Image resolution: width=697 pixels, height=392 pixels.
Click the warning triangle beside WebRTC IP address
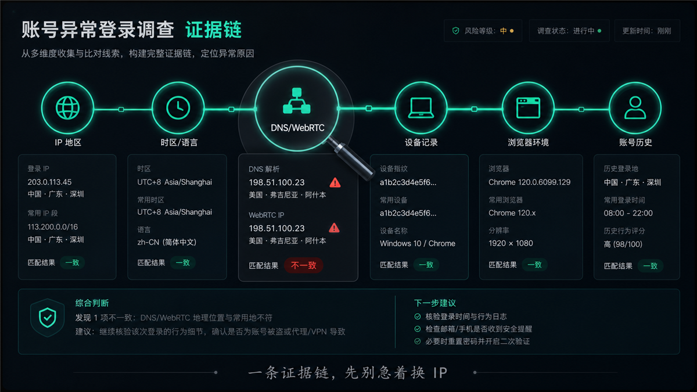click(x=335, y=228)
